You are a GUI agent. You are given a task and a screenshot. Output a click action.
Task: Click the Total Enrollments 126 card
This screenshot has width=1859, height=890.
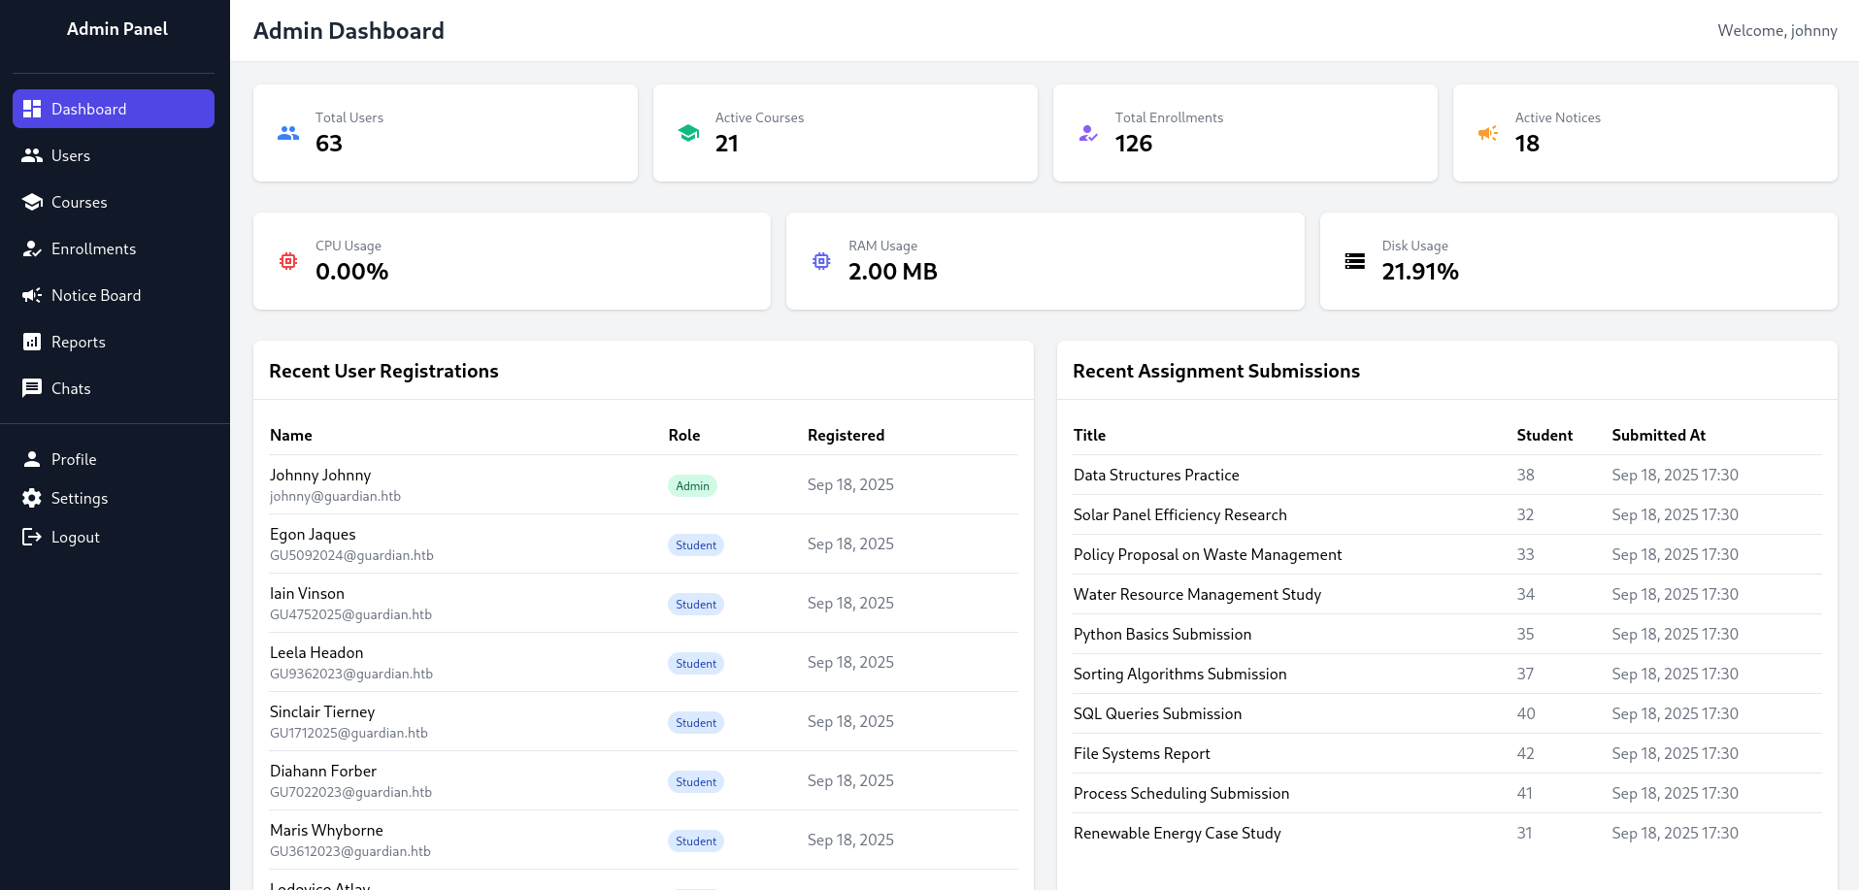(x=1245, y=133)
